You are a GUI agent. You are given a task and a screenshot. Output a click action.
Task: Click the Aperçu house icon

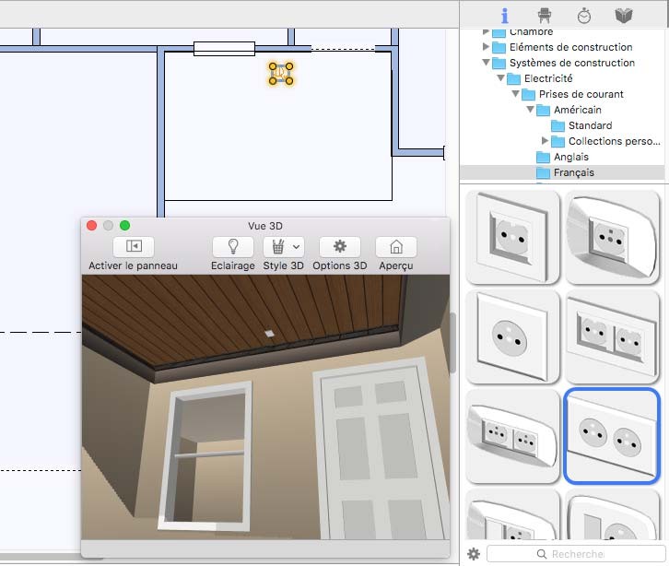(x=396, y=247)
